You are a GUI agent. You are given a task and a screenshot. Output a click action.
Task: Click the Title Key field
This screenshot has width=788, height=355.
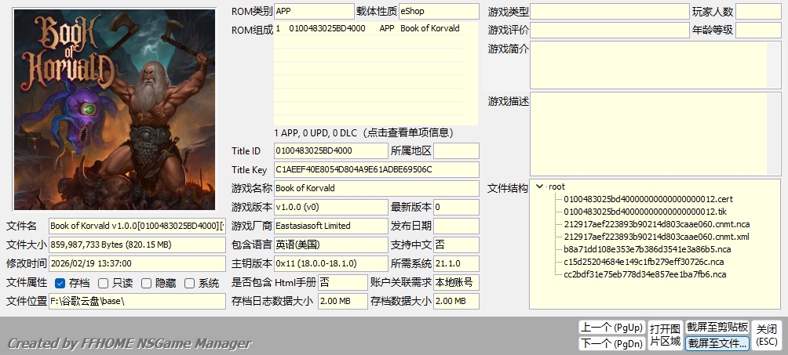(x=376, y=169)
